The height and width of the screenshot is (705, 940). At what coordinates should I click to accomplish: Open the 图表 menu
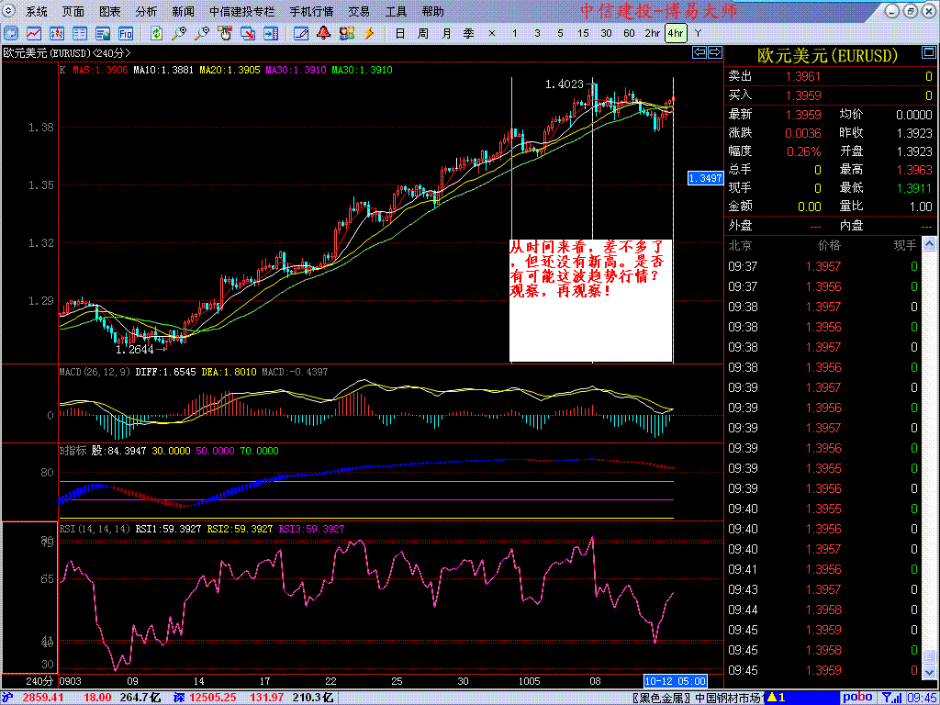(x=110, y=11)
